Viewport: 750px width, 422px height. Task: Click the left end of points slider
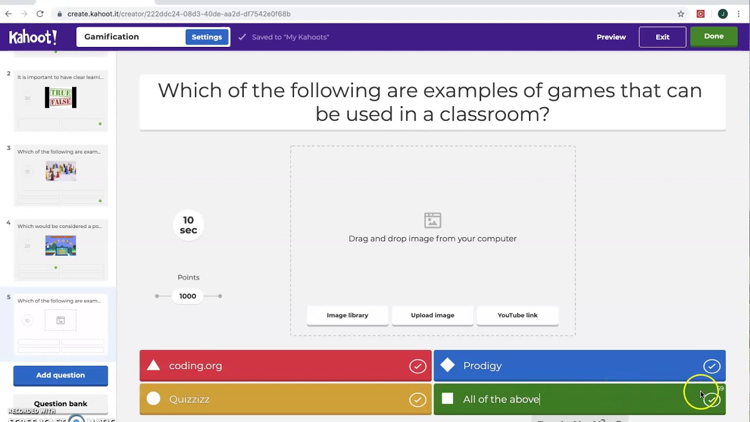coord(157,296)
